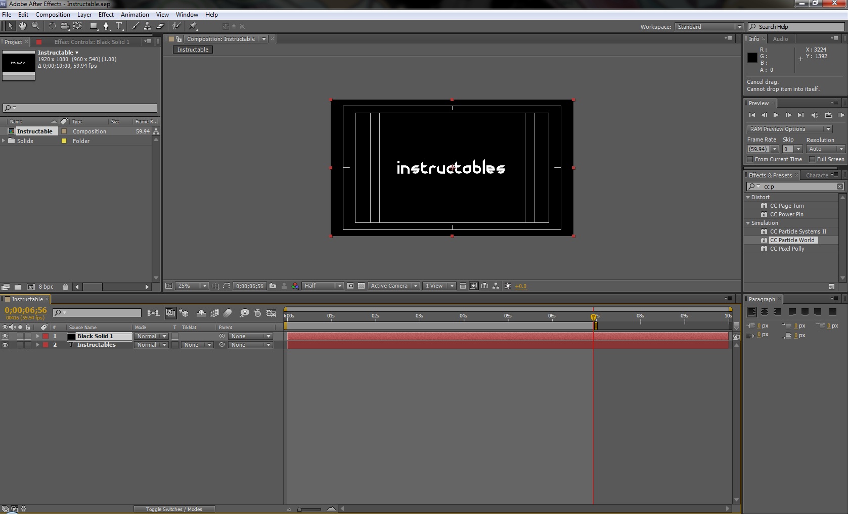
Task: Select the Roto Brush tool
Action: click(x=176, y=26)
